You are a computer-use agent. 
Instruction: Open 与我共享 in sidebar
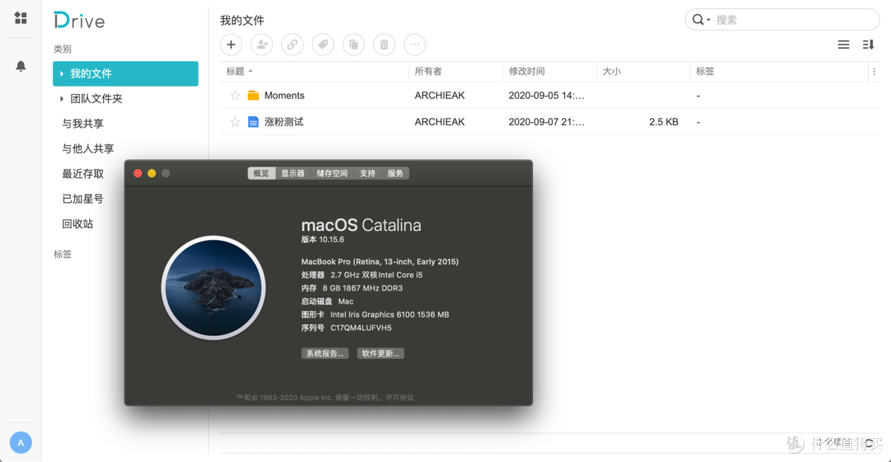pos(82,124)
